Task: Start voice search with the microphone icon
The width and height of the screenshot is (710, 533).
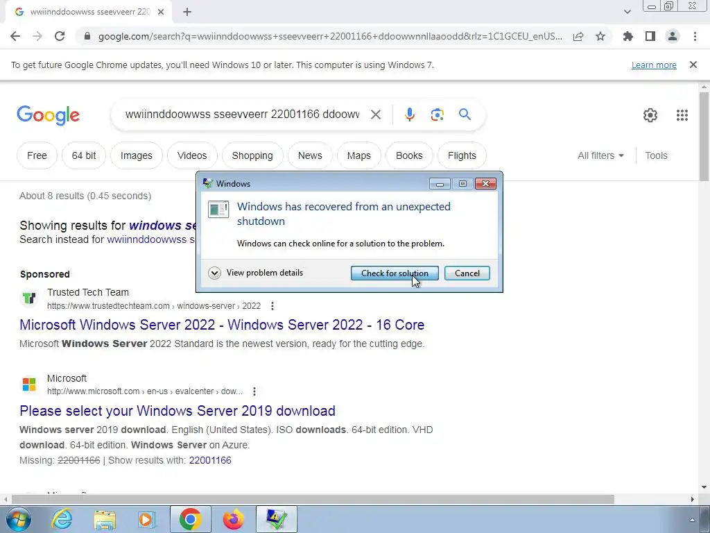Action: pyautogui.click(x=410, y=115)
